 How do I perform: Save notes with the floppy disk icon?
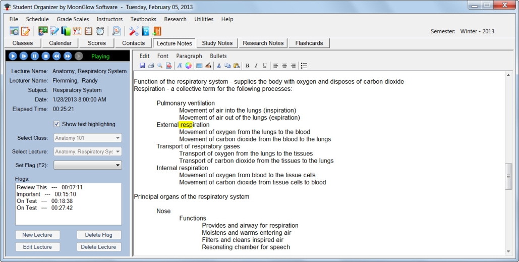coord(143,66)
